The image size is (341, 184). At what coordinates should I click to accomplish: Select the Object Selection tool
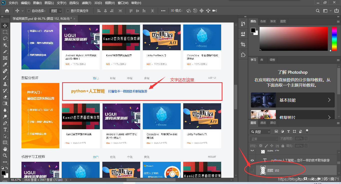pos(5,45)
